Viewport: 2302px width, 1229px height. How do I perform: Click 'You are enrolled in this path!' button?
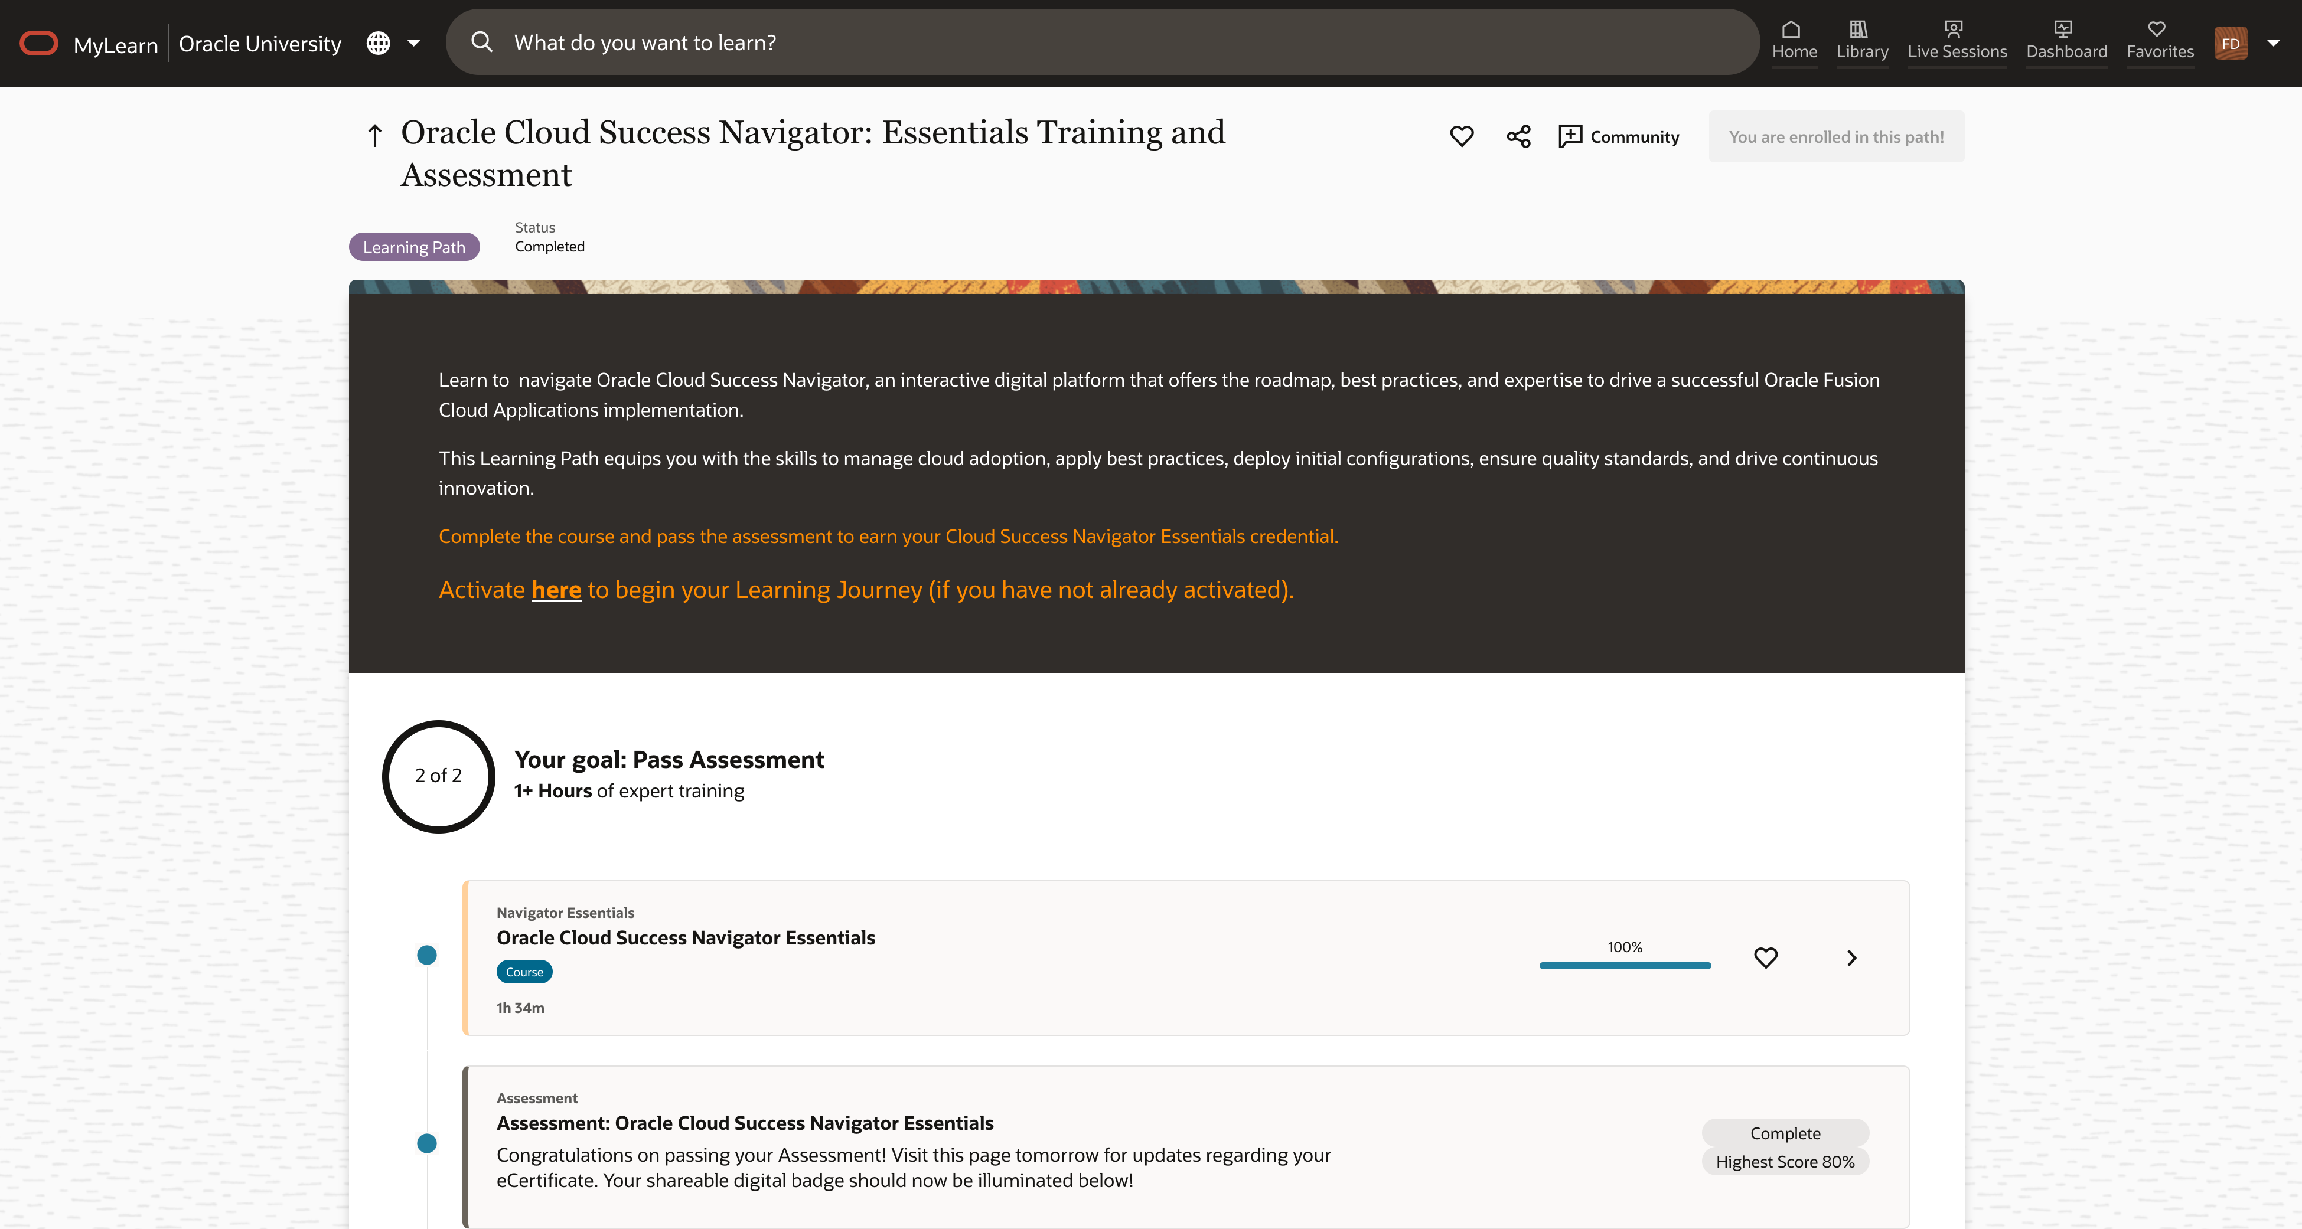tap(1837, 137)
